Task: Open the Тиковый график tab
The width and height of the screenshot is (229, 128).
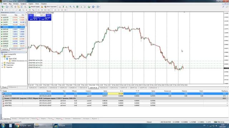Action: tap(16, 49)
